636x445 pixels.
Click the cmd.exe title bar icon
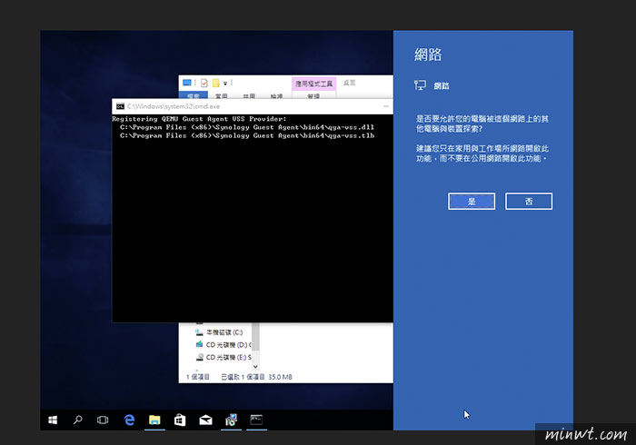120,106
